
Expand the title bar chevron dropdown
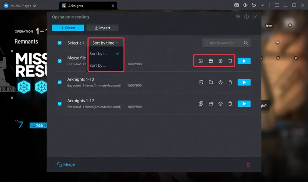(x=262, y=5)
